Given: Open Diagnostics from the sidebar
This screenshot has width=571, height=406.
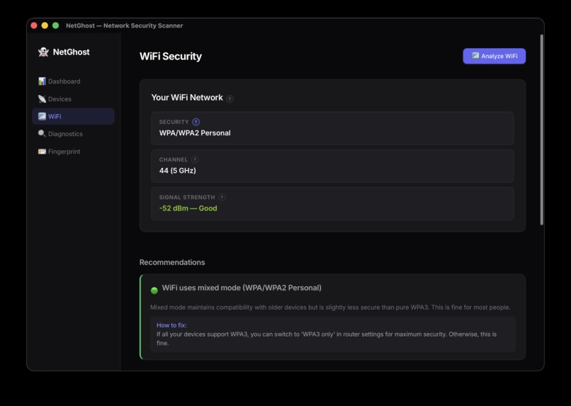Looking at the screenshot, I should (73, 134).
